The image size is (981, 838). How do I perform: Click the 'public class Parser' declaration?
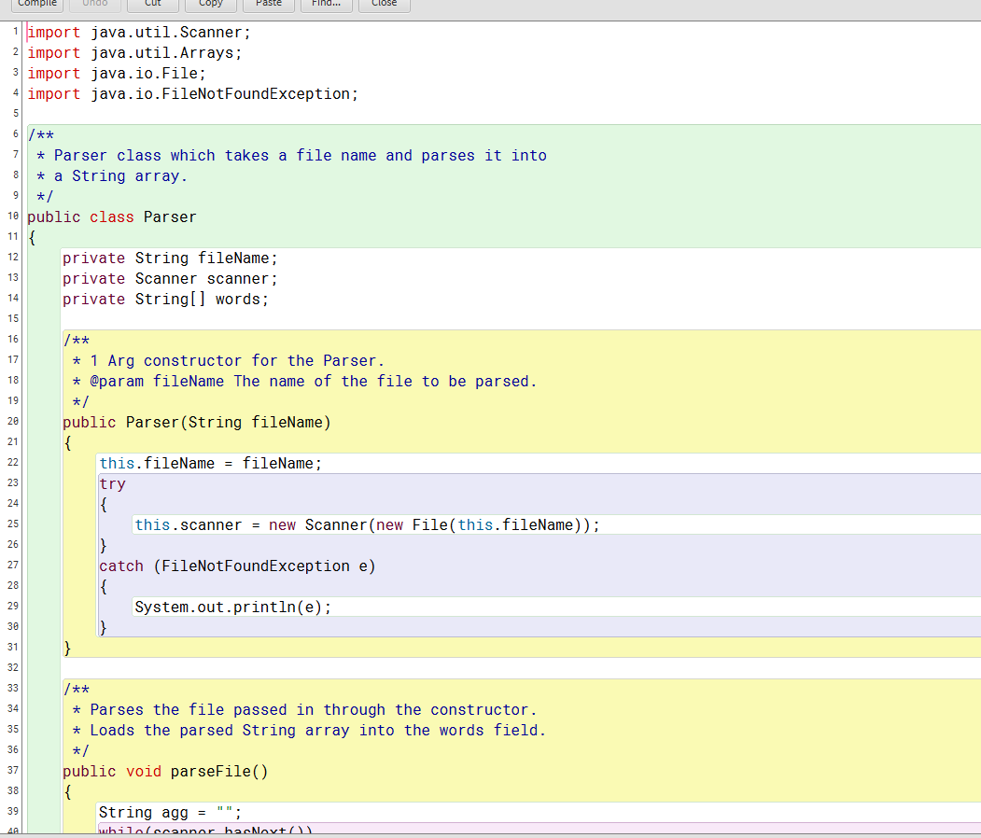pos(111,217)
